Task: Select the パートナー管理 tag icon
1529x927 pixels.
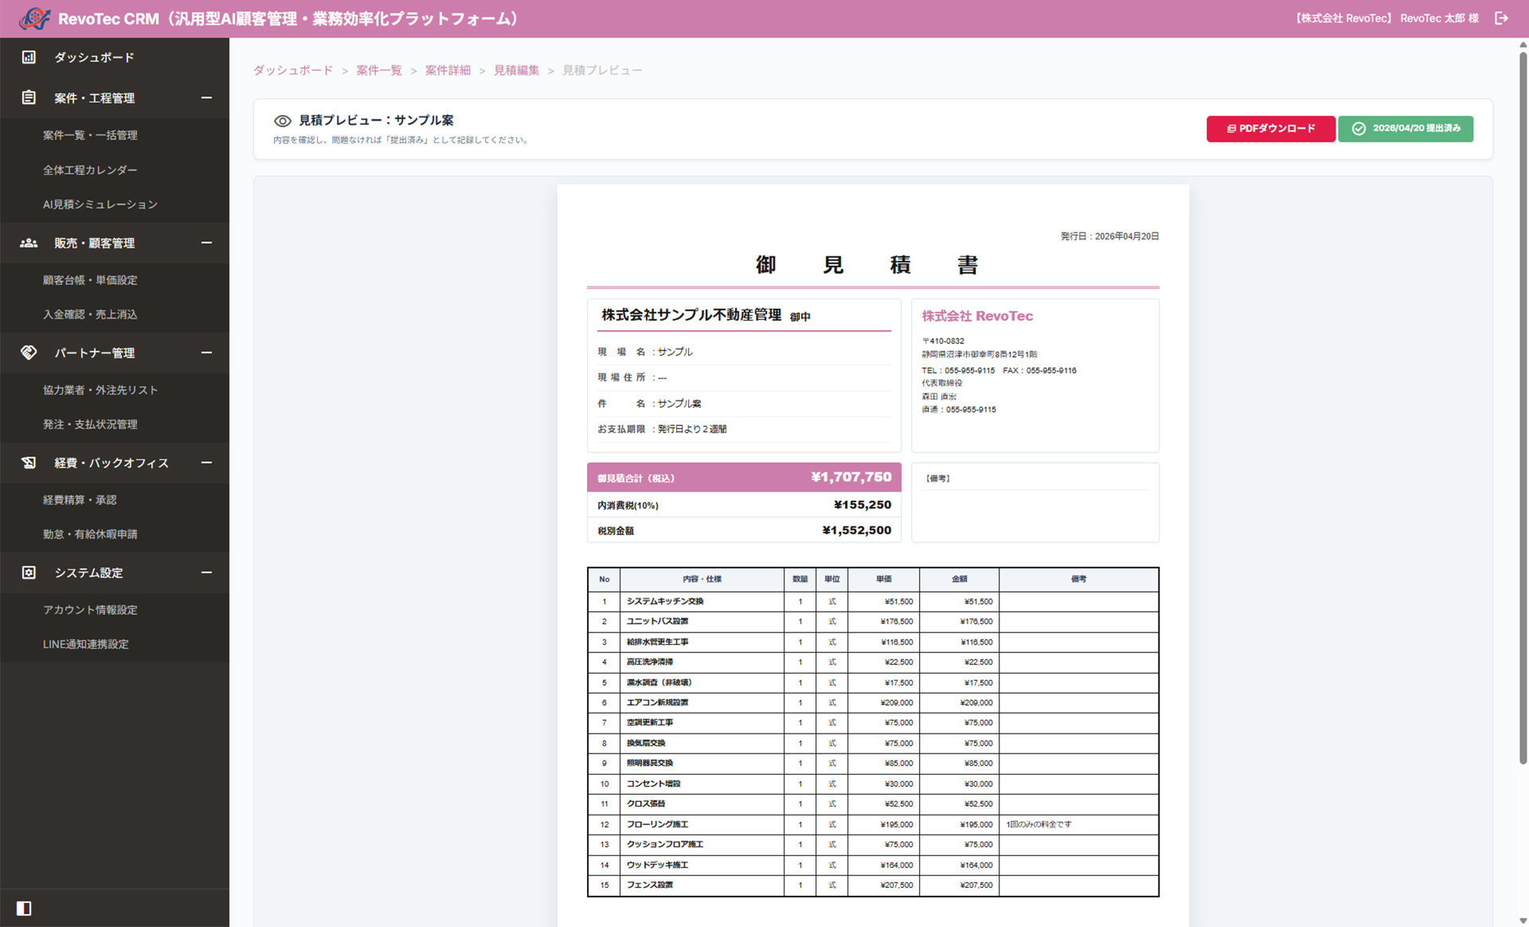Action: 29,353
